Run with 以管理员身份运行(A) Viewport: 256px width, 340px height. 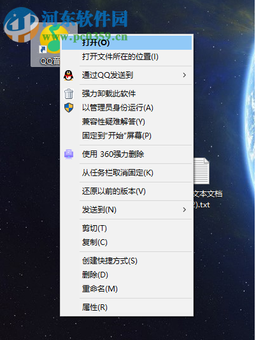pyautogui.click(x=127, y=108)
